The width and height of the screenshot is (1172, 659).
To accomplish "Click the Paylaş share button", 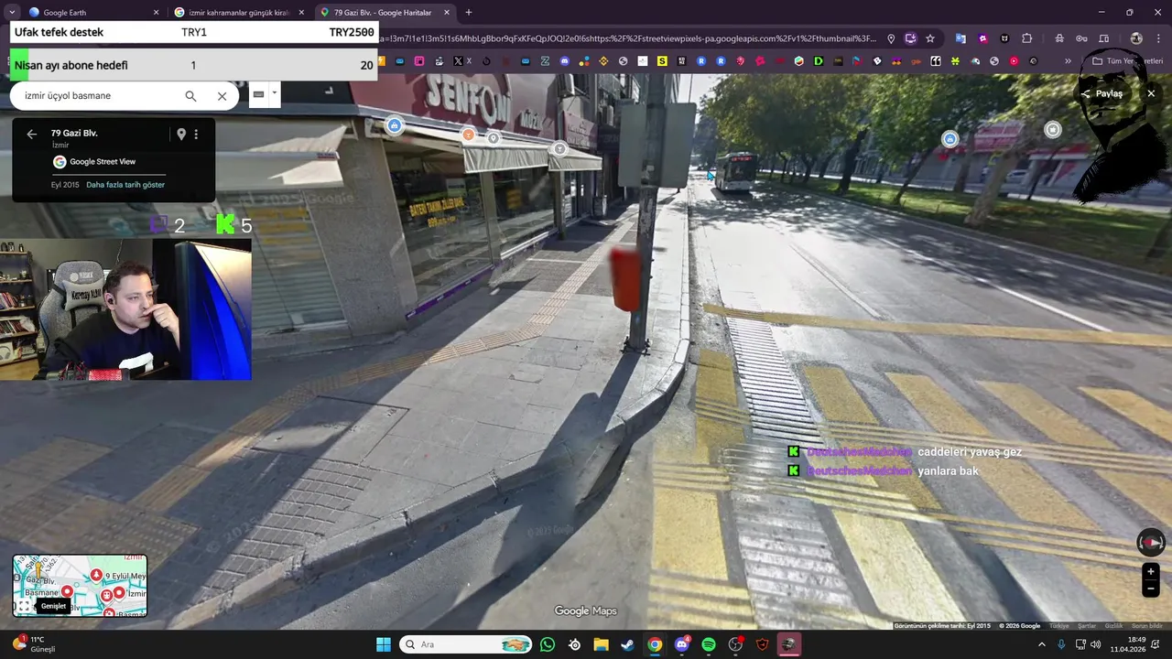I will pyautogui.click(x=1101, y=93).
